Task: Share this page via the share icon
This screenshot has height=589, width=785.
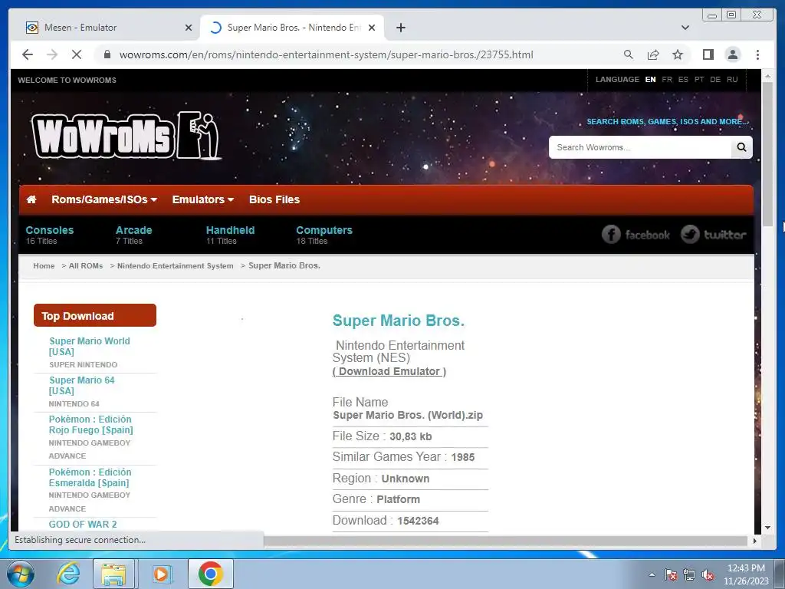Action: point(653,54)
